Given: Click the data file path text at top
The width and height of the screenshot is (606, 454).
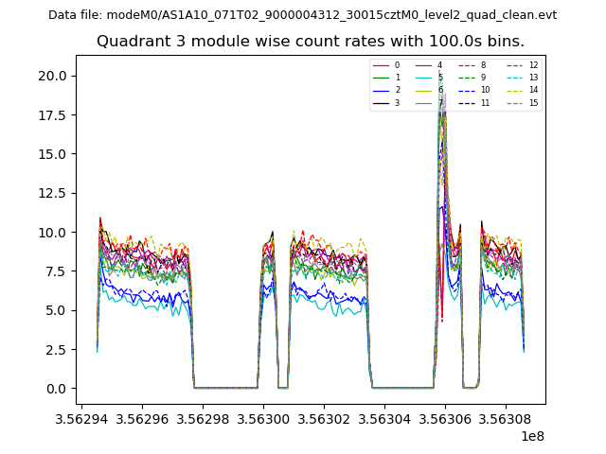Looking at the screenshot, I should click(x=302, y=15).
